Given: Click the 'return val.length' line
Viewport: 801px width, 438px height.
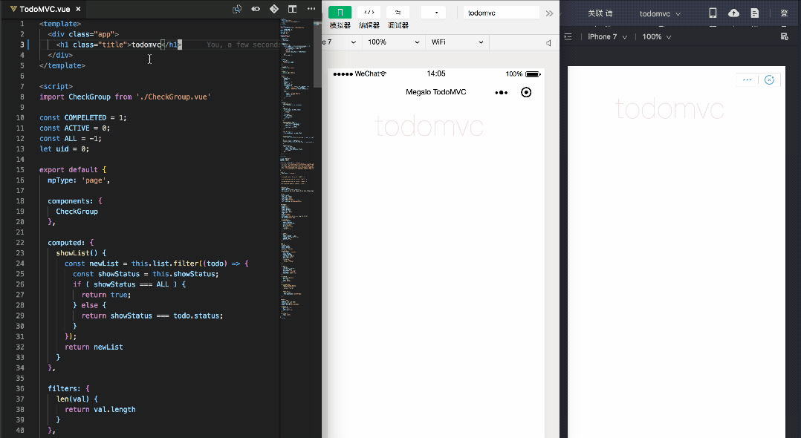Looking at the screenshot, I should (x=100, y=409).
